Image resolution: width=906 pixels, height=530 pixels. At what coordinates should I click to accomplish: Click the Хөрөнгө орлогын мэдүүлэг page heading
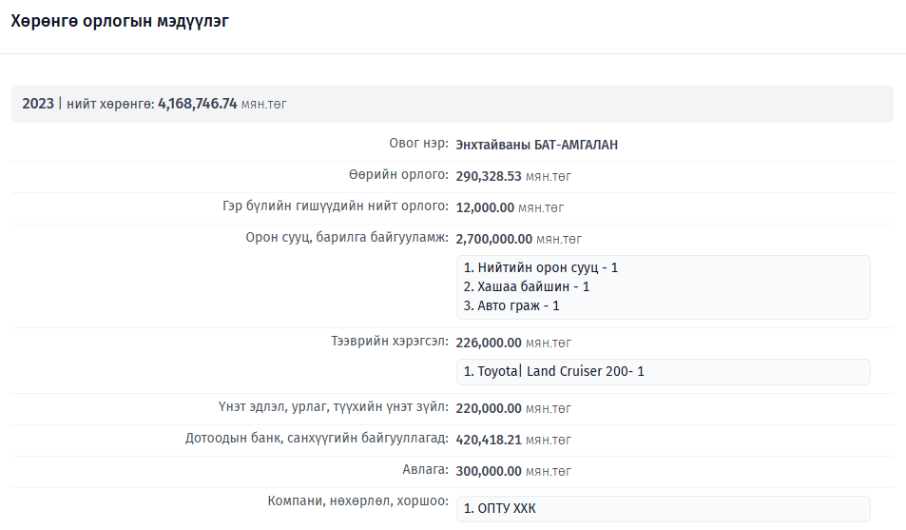click(119, 21)
